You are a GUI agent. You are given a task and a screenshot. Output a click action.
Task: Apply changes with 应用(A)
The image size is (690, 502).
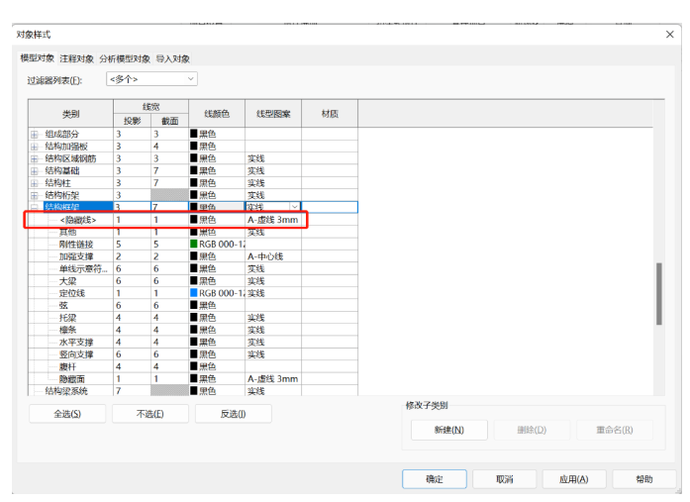tap(574, 479)
